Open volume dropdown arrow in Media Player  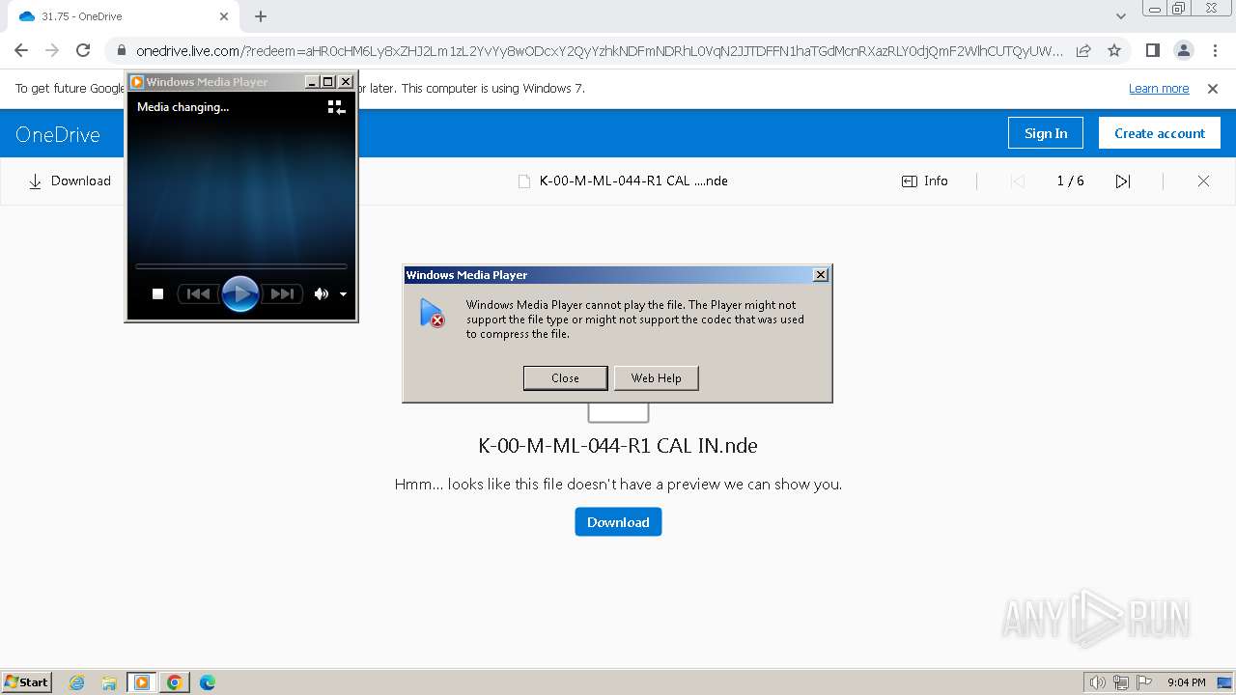tap(343, 294)
